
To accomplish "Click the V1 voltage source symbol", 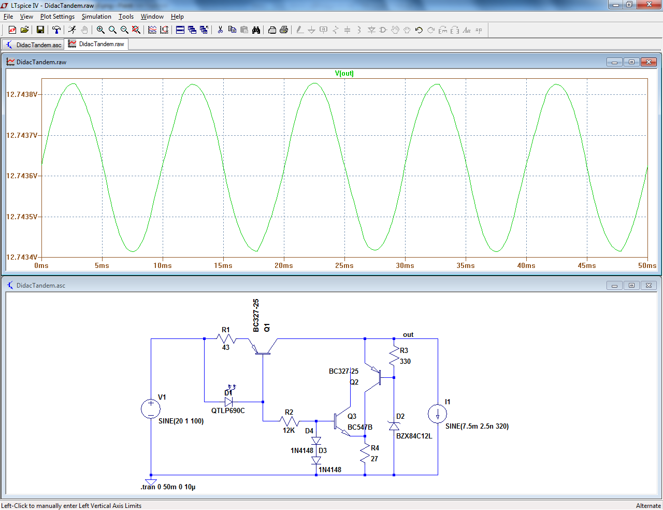I will click(151, 409).
